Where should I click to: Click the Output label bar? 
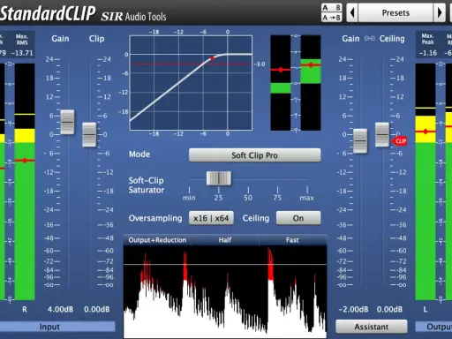[x=433, y=327]
